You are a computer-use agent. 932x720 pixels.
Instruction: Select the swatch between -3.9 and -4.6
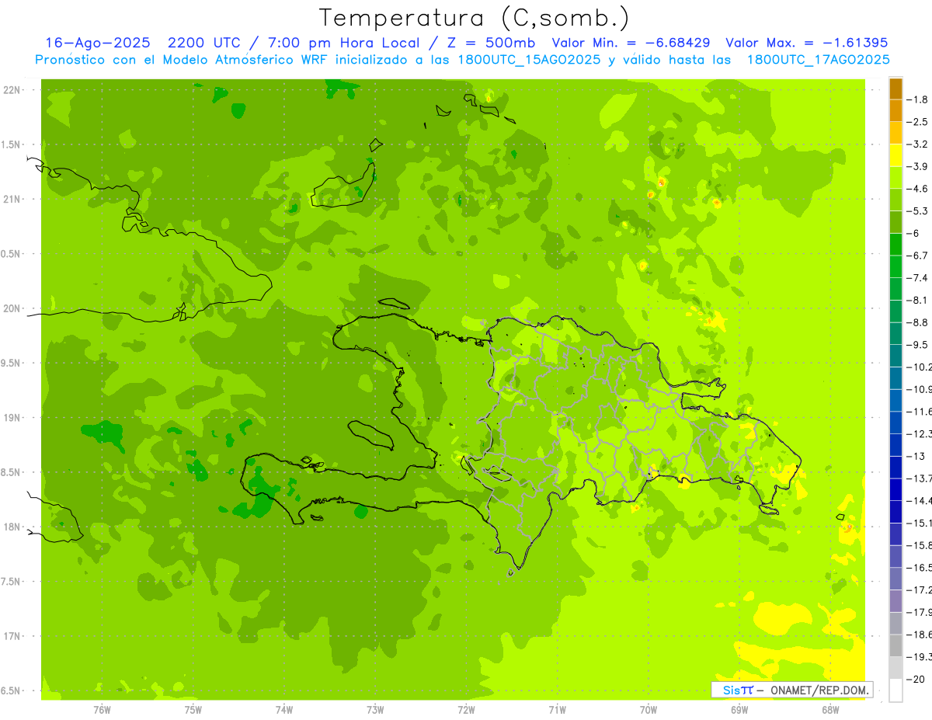895,177
